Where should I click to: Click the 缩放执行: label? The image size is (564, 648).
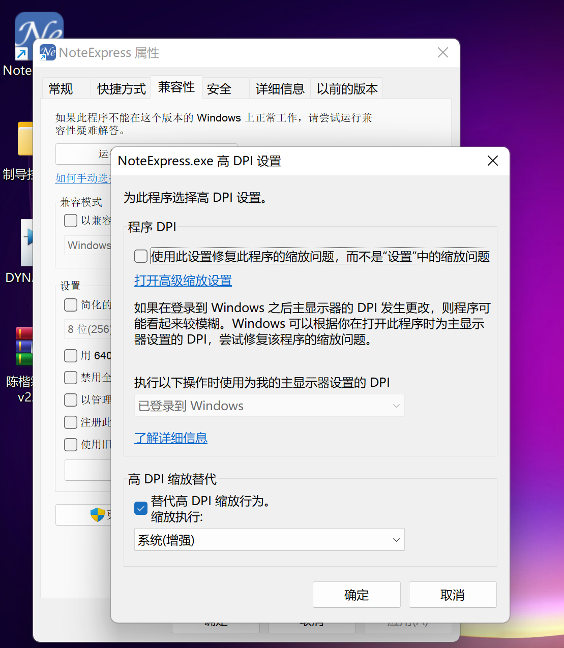pos(177,517)
